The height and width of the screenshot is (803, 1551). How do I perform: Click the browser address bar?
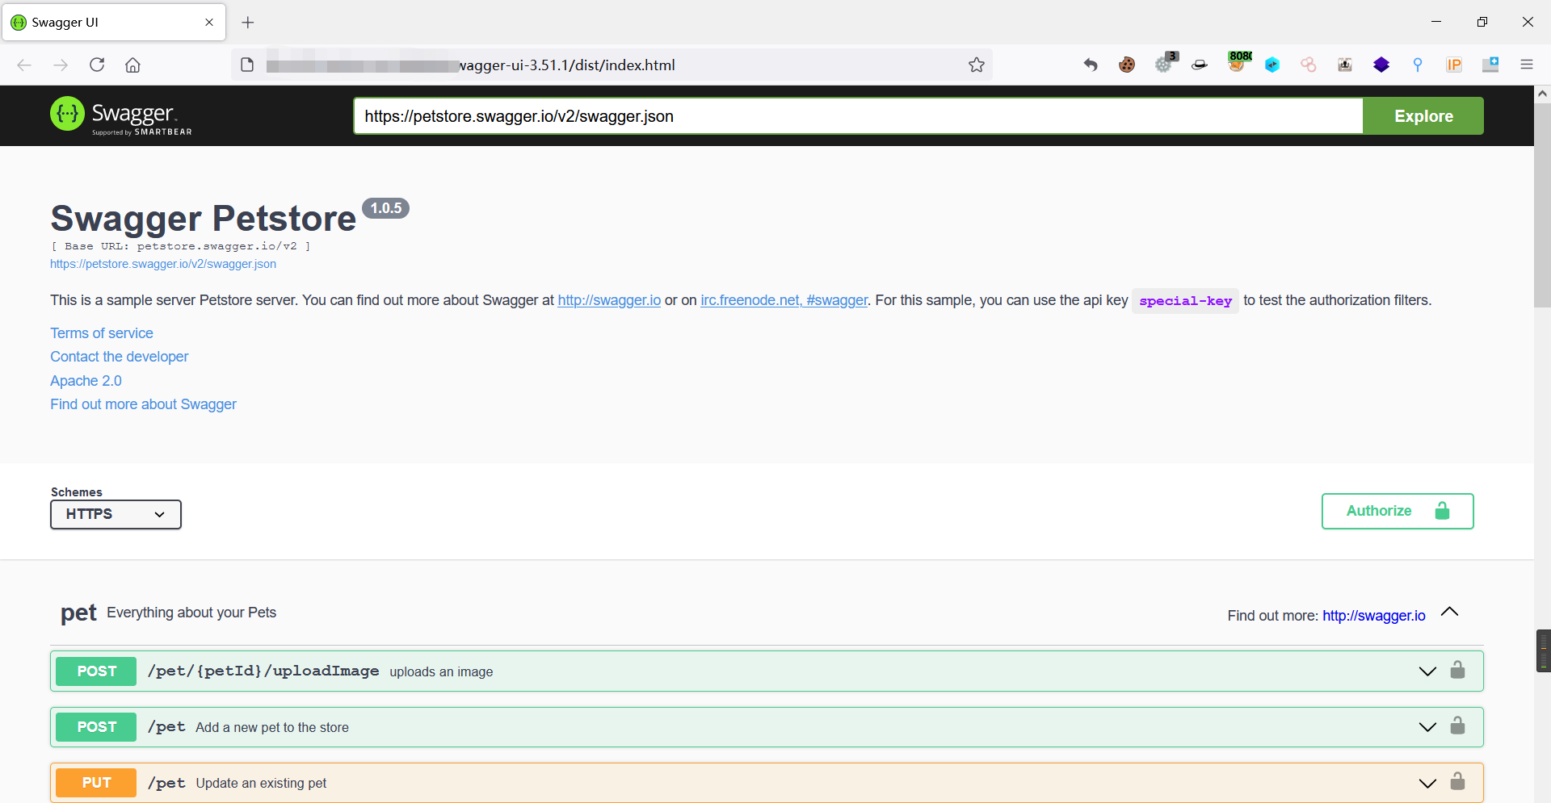click(x=610, y=65)
